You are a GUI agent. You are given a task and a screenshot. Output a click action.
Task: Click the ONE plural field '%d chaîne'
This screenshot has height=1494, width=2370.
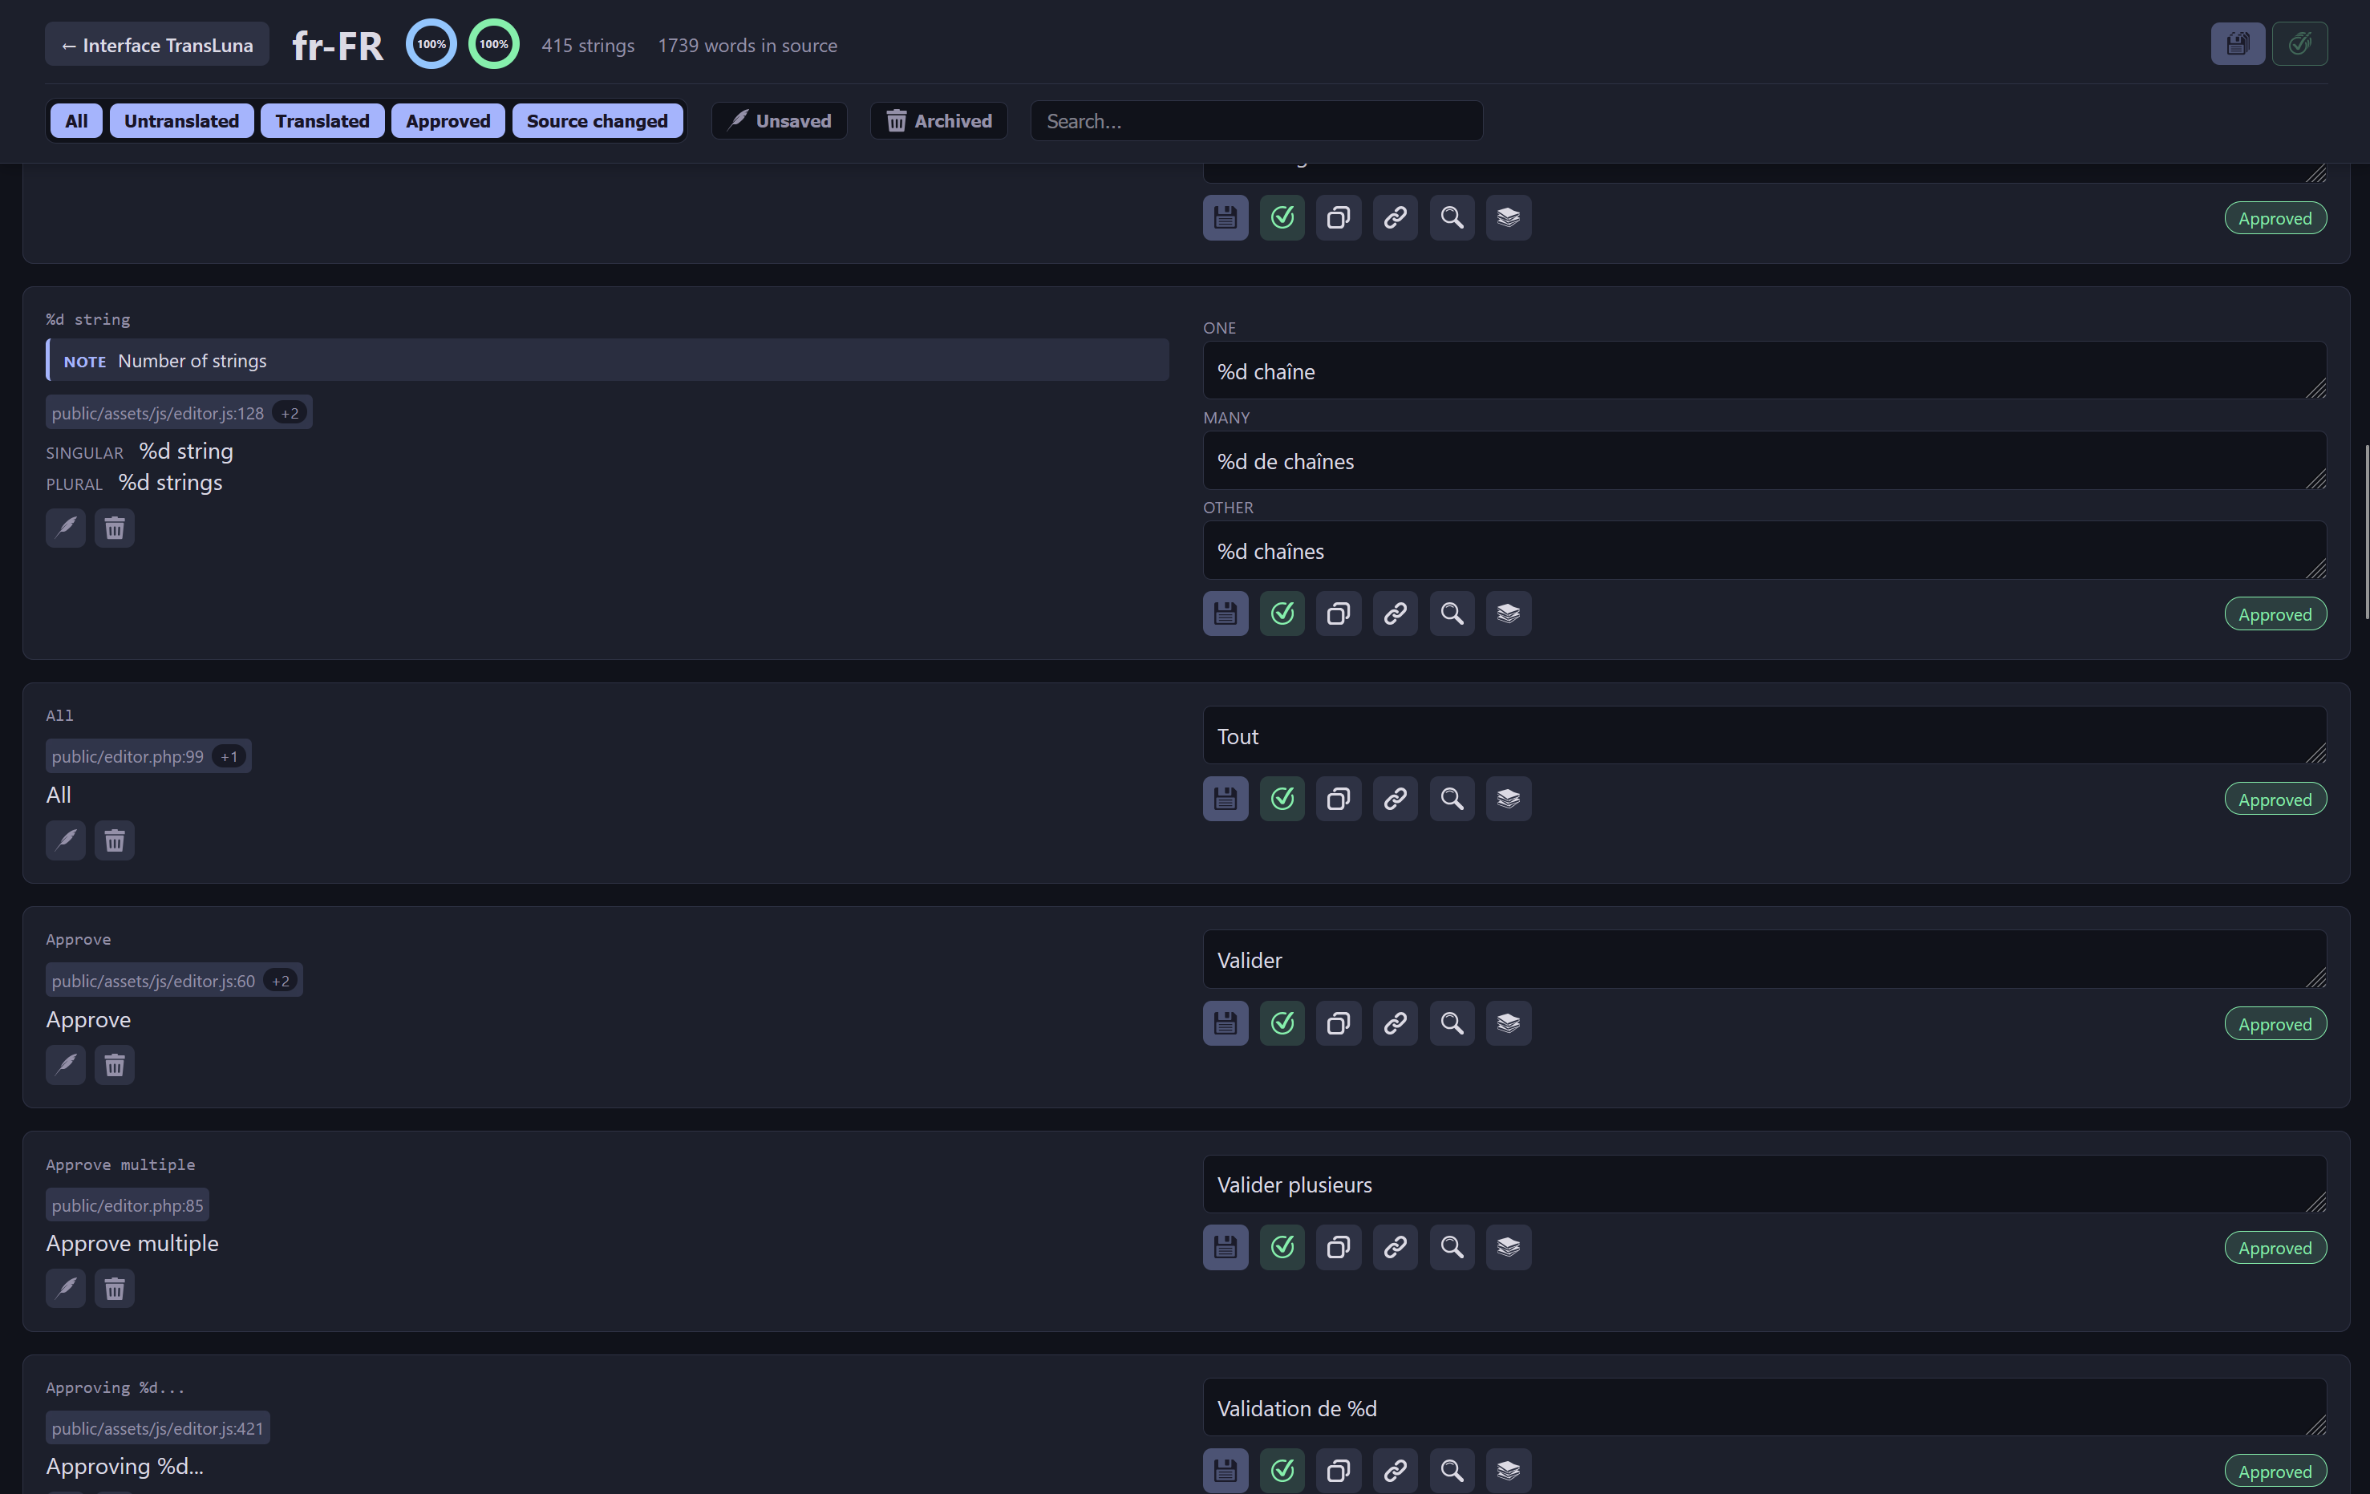(x=1764, y=371)
